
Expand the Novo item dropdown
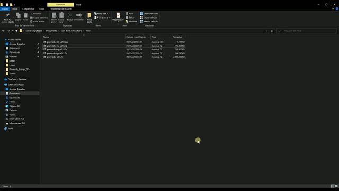(101, 14)
